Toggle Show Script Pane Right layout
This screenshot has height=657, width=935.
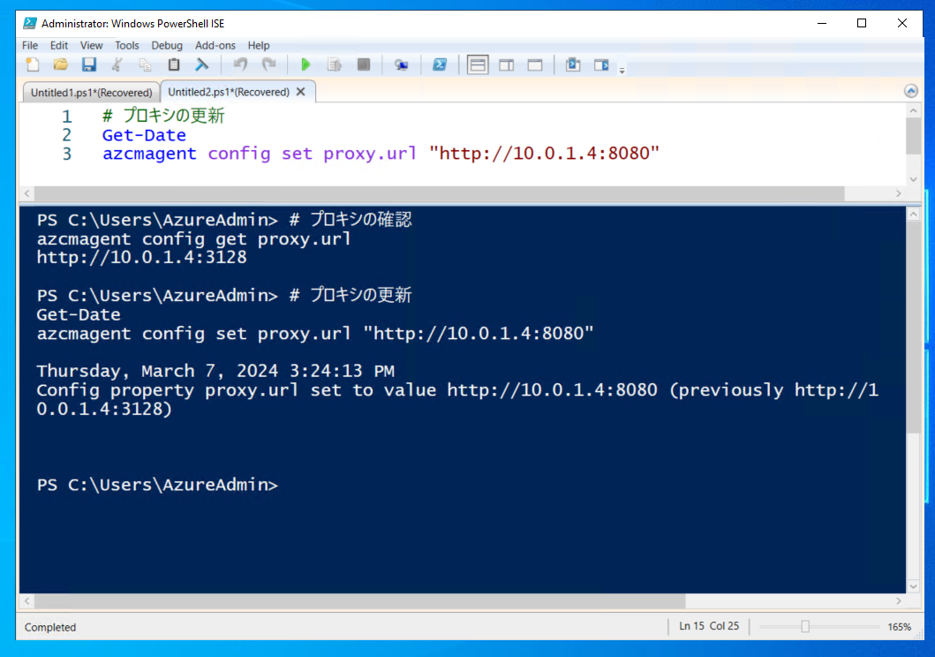point(506,64)
